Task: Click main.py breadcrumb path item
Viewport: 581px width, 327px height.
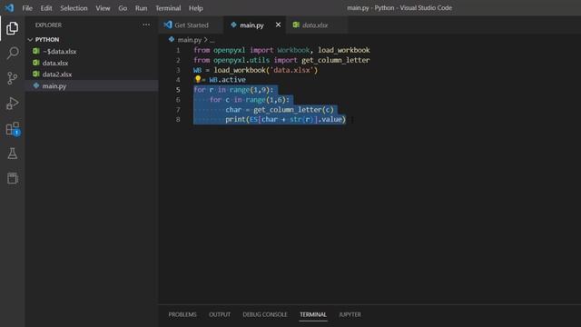Action: pyautogui.click(x=190, y=39)
